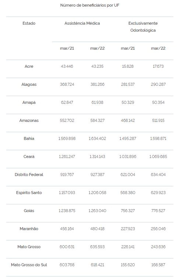Image resolution: width=177 pixels, height=278 pixels.
Task: Click Acre odontológica value 17.673
Action: click(158, 66)
